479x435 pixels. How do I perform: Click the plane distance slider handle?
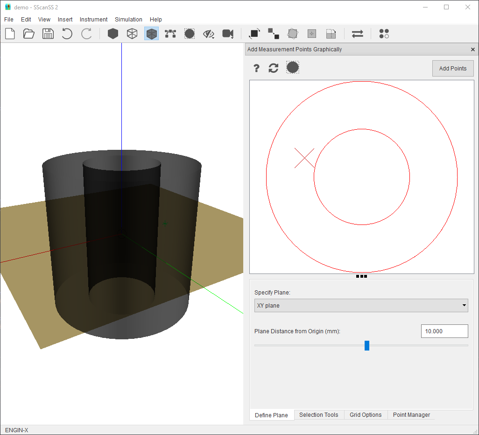coord(367,345)
